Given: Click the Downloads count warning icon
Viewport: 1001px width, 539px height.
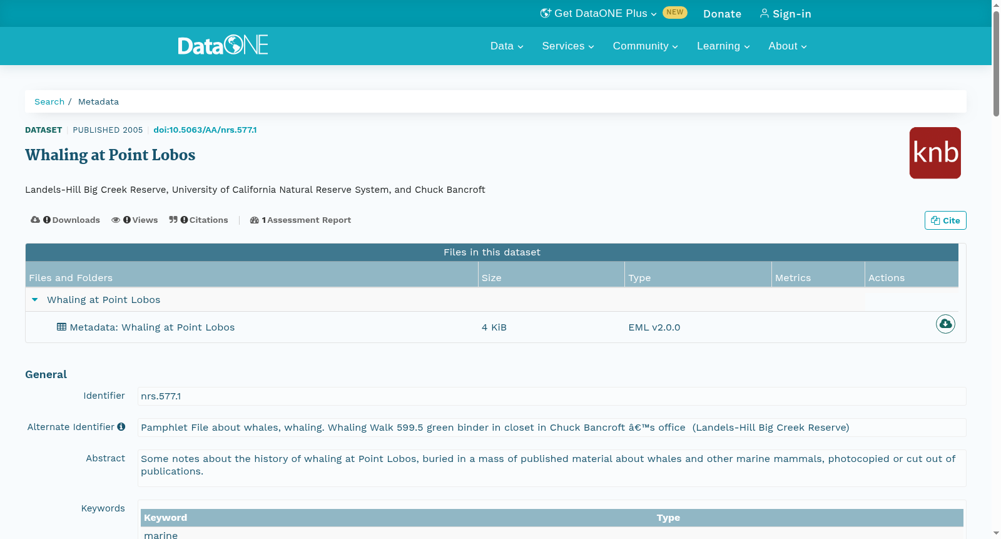Looking at the screenshot, I should [x=47, y=220].
